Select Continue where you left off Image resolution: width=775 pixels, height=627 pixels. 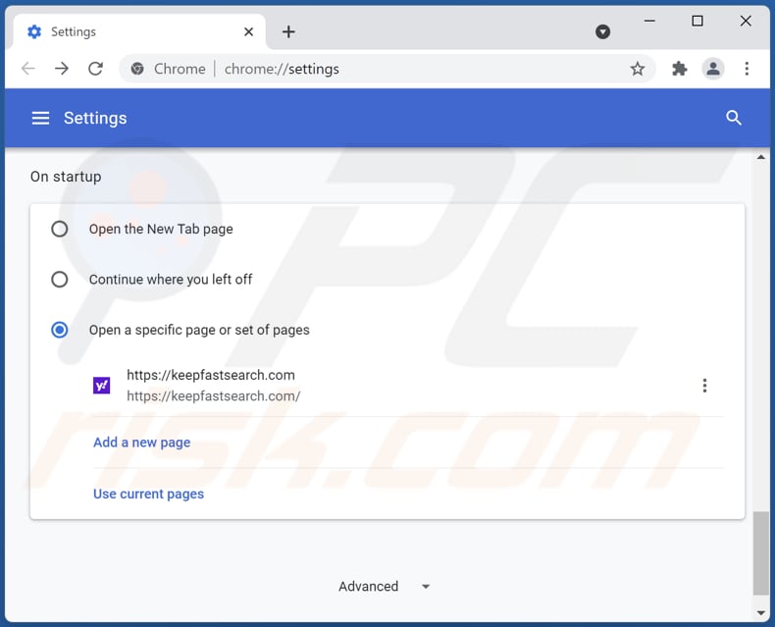pyautogui.click(x=60, y=280)
